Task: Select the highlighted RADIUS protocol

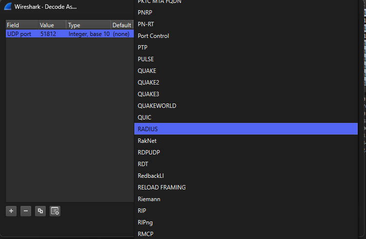Action: click(x=246, y=129)
